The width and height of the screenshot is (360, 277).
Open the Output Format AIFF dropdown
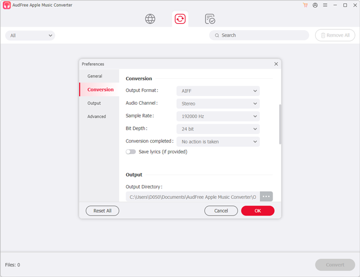[x=218, y=91]
